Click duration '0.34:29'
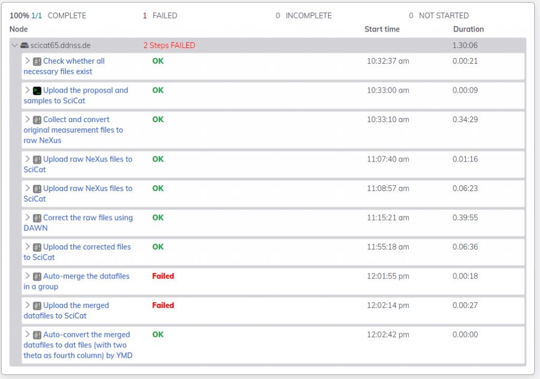540x379 pixels. 465,119
